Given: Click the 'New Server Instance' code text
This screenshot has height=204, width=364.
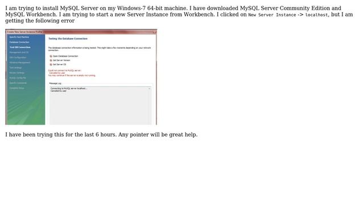Looking at the screenshot, I should [272, 15].
